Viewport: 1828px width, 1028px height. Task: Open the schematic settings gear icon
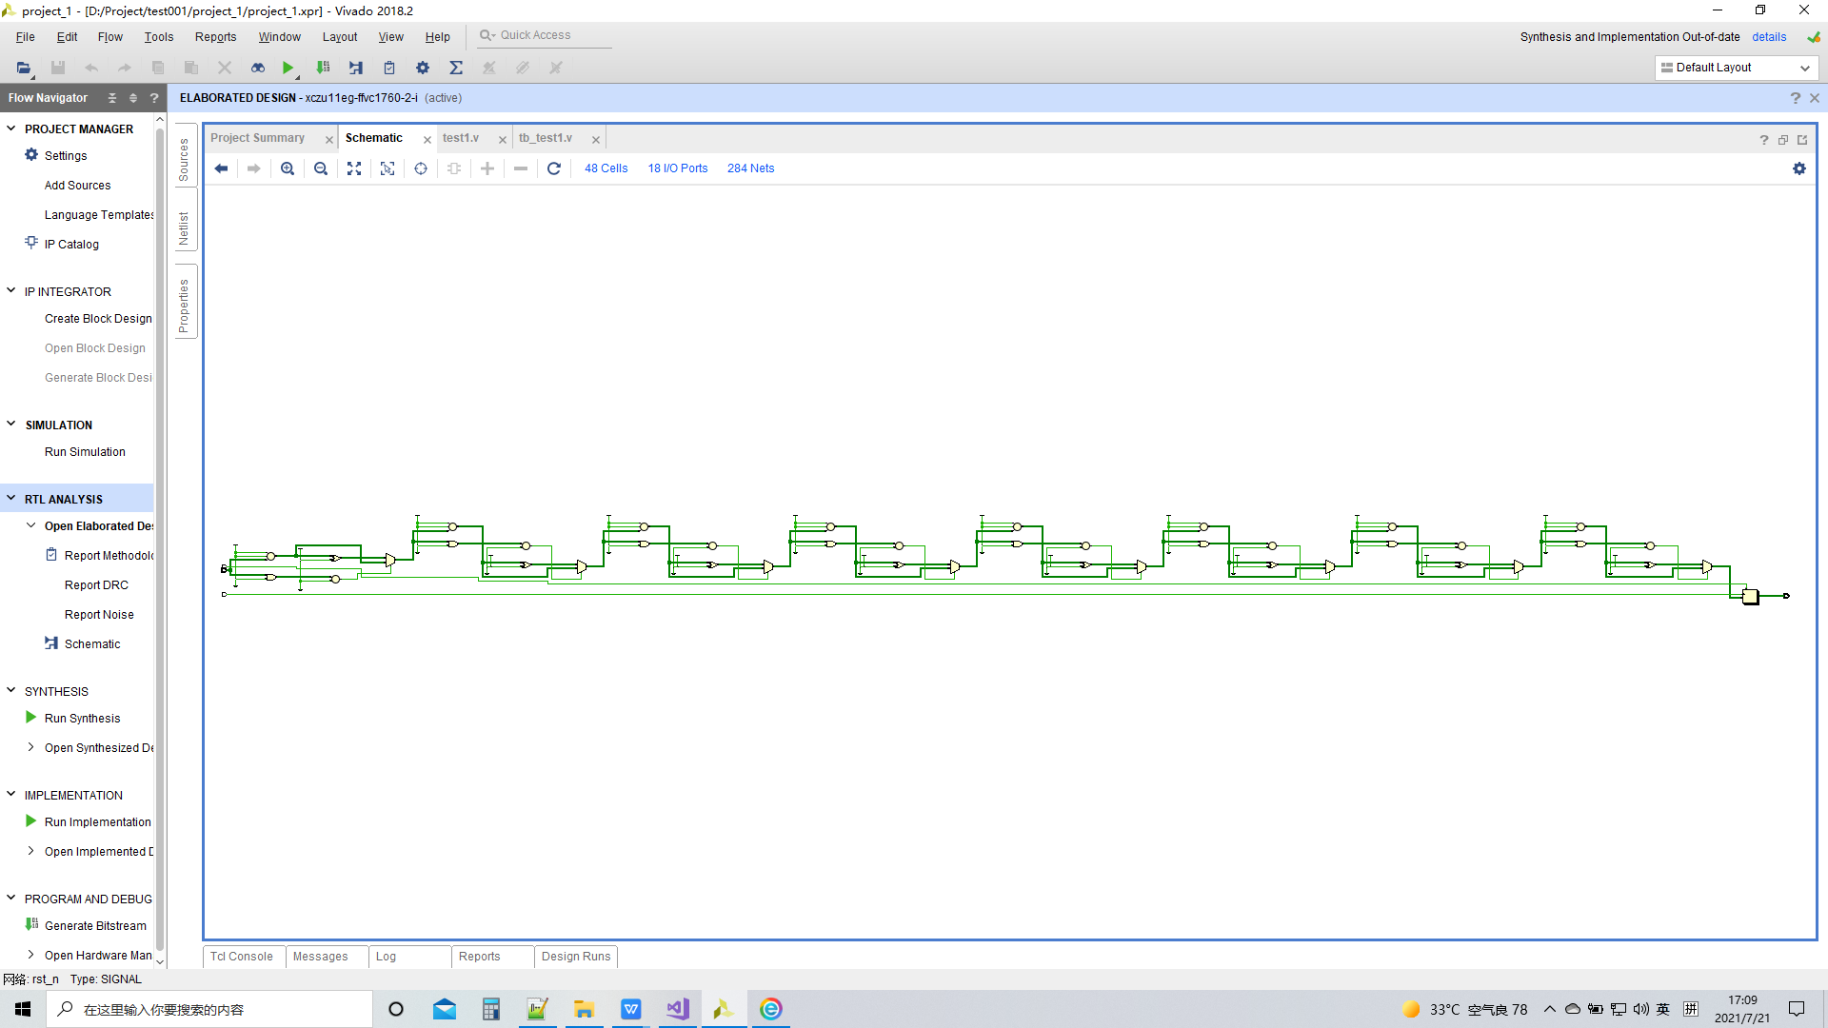pos(1799,168)
